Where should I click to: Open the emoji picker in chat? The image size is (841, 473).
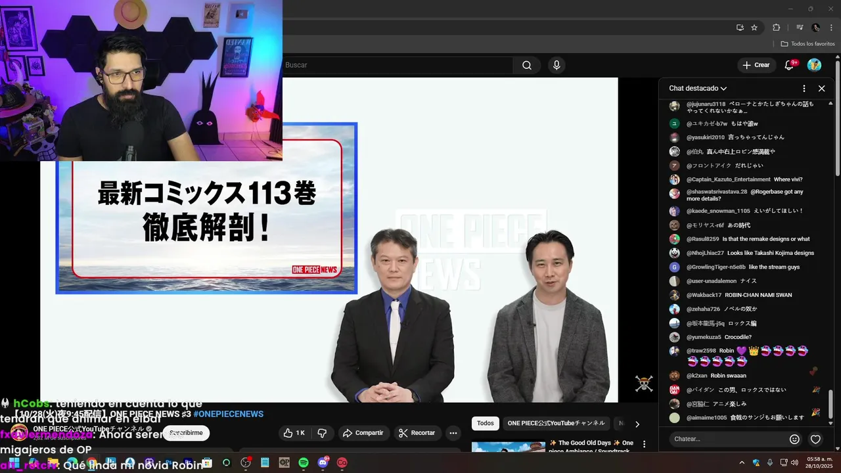794,439
